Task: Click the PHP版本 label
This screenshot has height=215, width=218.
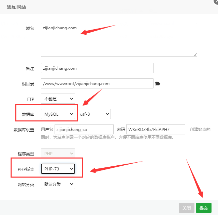Action: pos(26,169)
